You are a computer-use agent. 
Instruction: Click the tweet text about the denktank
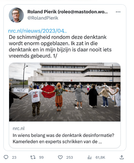(60, 46)
